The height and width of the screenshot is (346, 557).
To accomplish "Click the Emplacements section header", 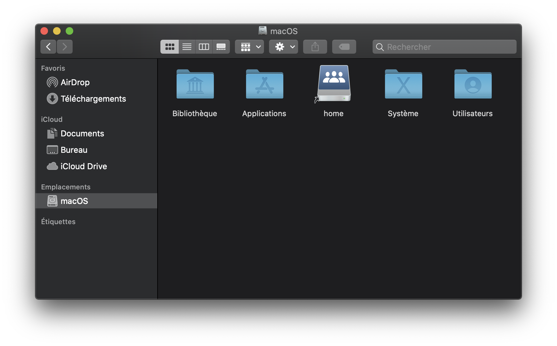I will [x=66, y=187].
